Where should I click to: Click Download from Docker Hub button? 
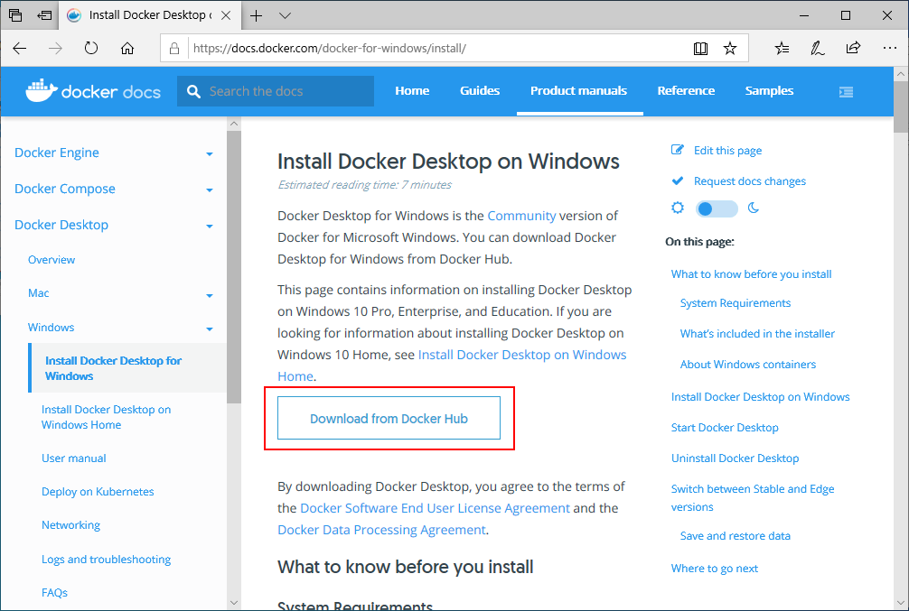(389, 418)
